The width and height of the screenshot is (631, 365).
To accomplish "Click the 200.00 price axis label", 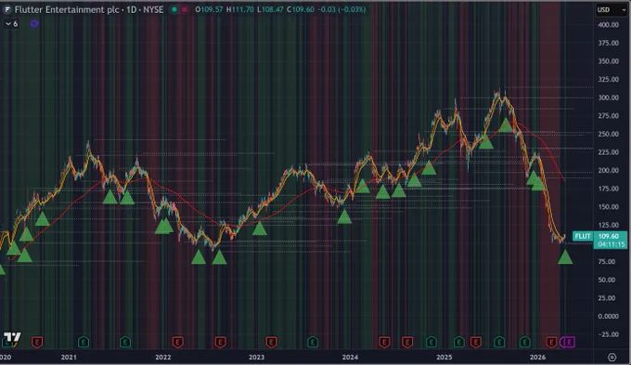I will click(609, 170).
